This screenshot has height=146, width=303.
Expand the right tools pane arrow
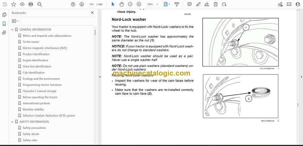click(301, 77)
